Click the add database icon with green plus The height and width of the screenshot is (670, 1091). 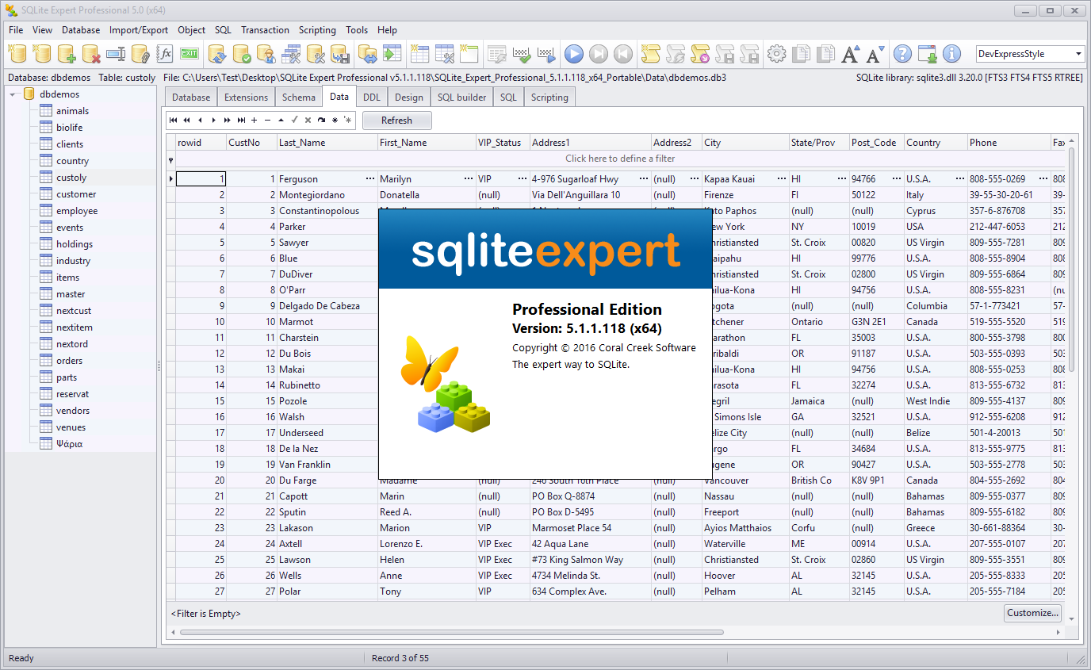(67, 54)
